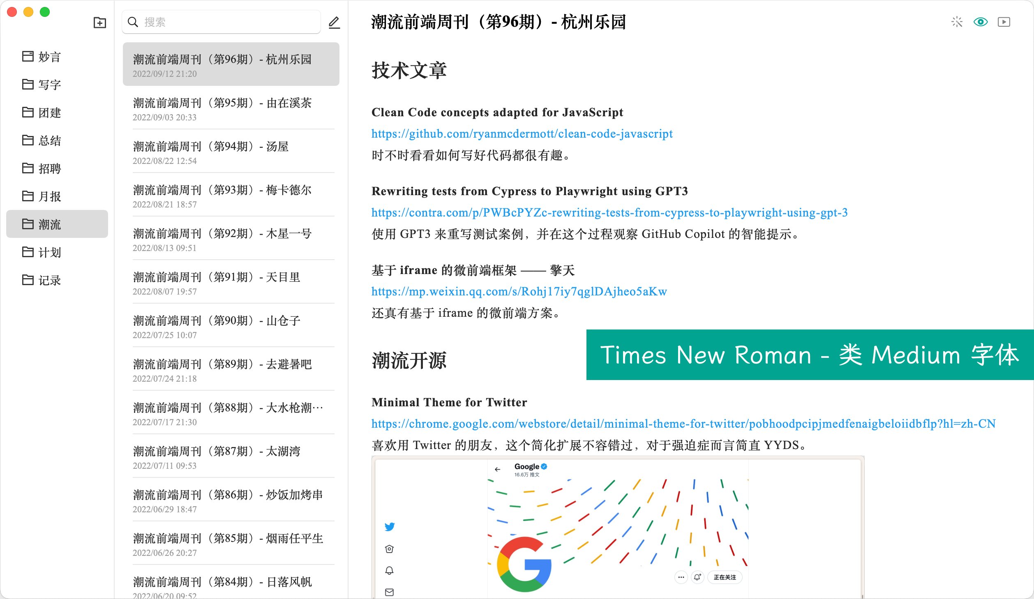The height and width of the screenshot is (599, 1034).
Task: Click the compose new note pencil icon
Action: (x=334, y=22)
